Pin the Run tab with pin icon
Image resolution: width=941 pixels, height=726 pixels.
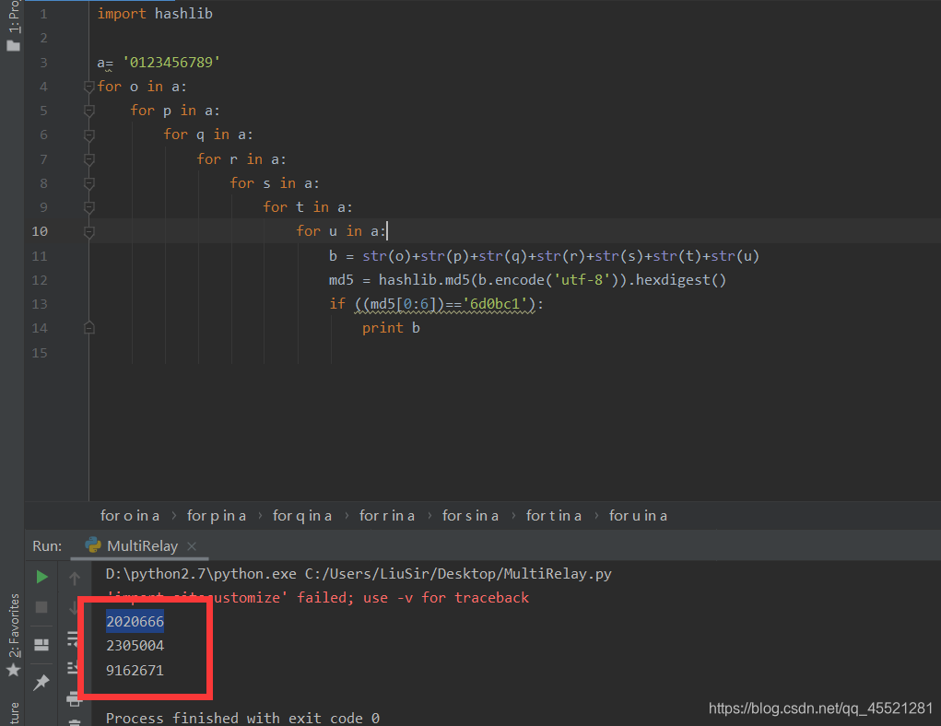[x=41, y=682]
